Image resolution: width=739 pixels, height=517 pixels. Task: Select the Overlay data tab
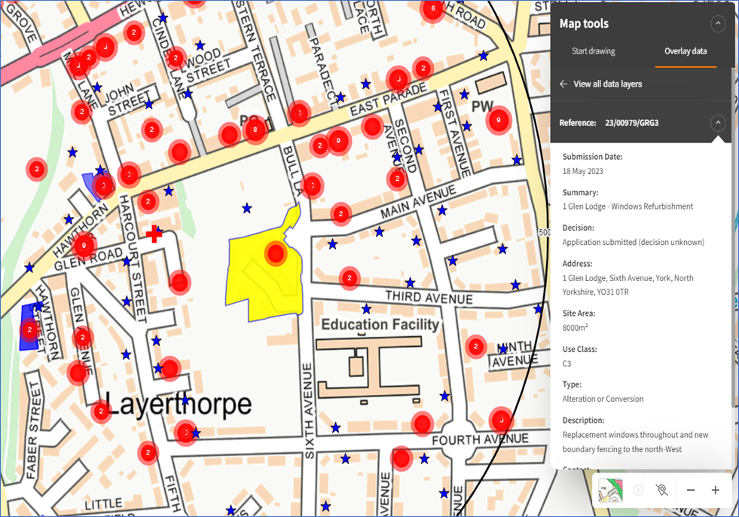(x=686, y=51)
